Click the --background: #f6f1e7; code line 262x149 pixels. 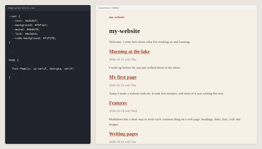(30, 25)
